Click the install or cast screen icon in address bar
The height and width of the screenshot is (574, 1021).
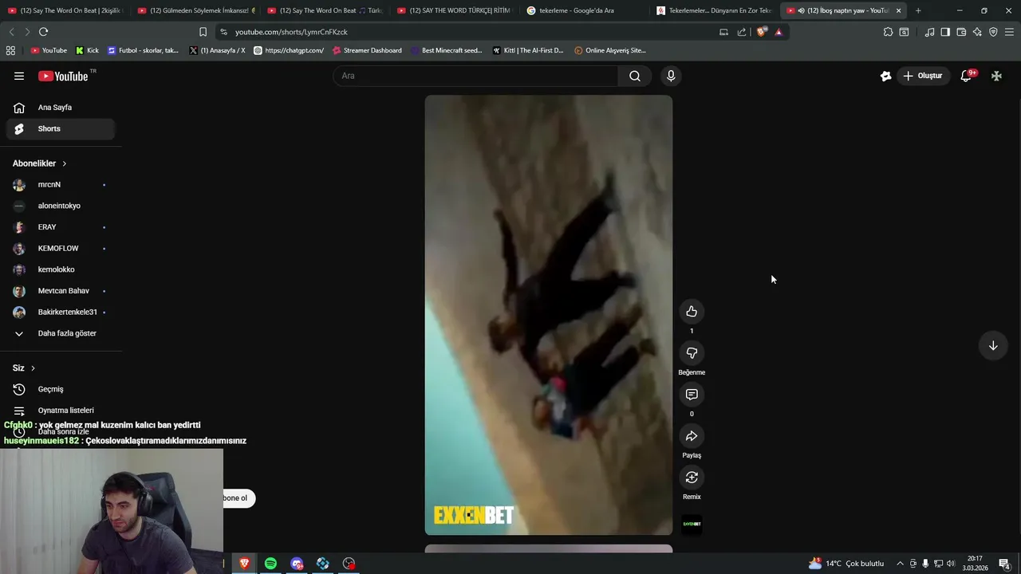tap(723, 32)
